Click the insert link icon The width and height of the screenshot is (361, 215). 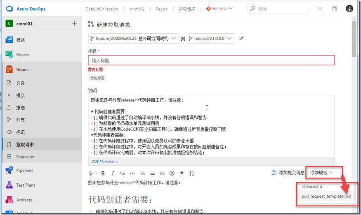click(x=123, y=173)
